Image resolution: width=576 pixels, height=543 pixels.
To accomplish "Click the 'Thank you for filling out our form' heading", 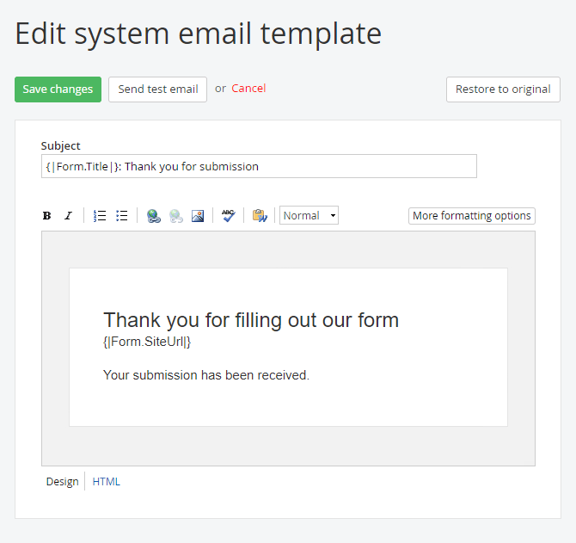I will point(251,320).
